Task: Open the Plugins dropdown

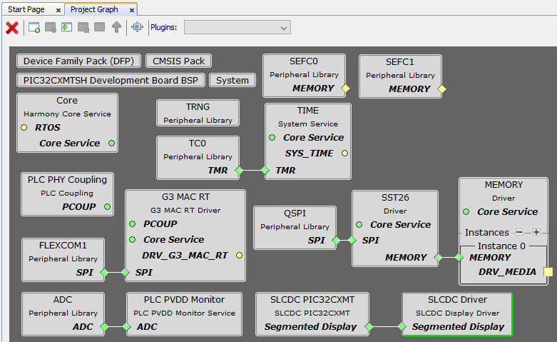Action: [237, 27]
